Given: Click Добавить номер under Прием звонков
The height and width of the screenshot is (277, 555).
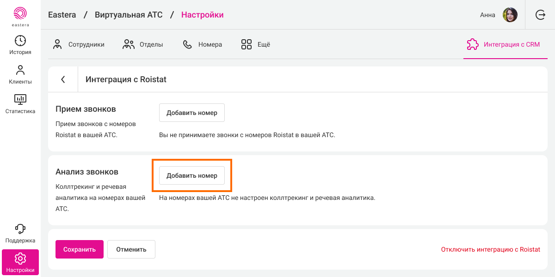Looking at the screenshot, I should 191,113.
